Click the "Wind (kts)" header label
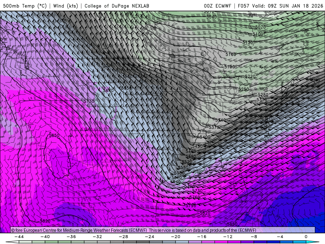The width and height of the screenshot is (325, 244). [65, 6]
